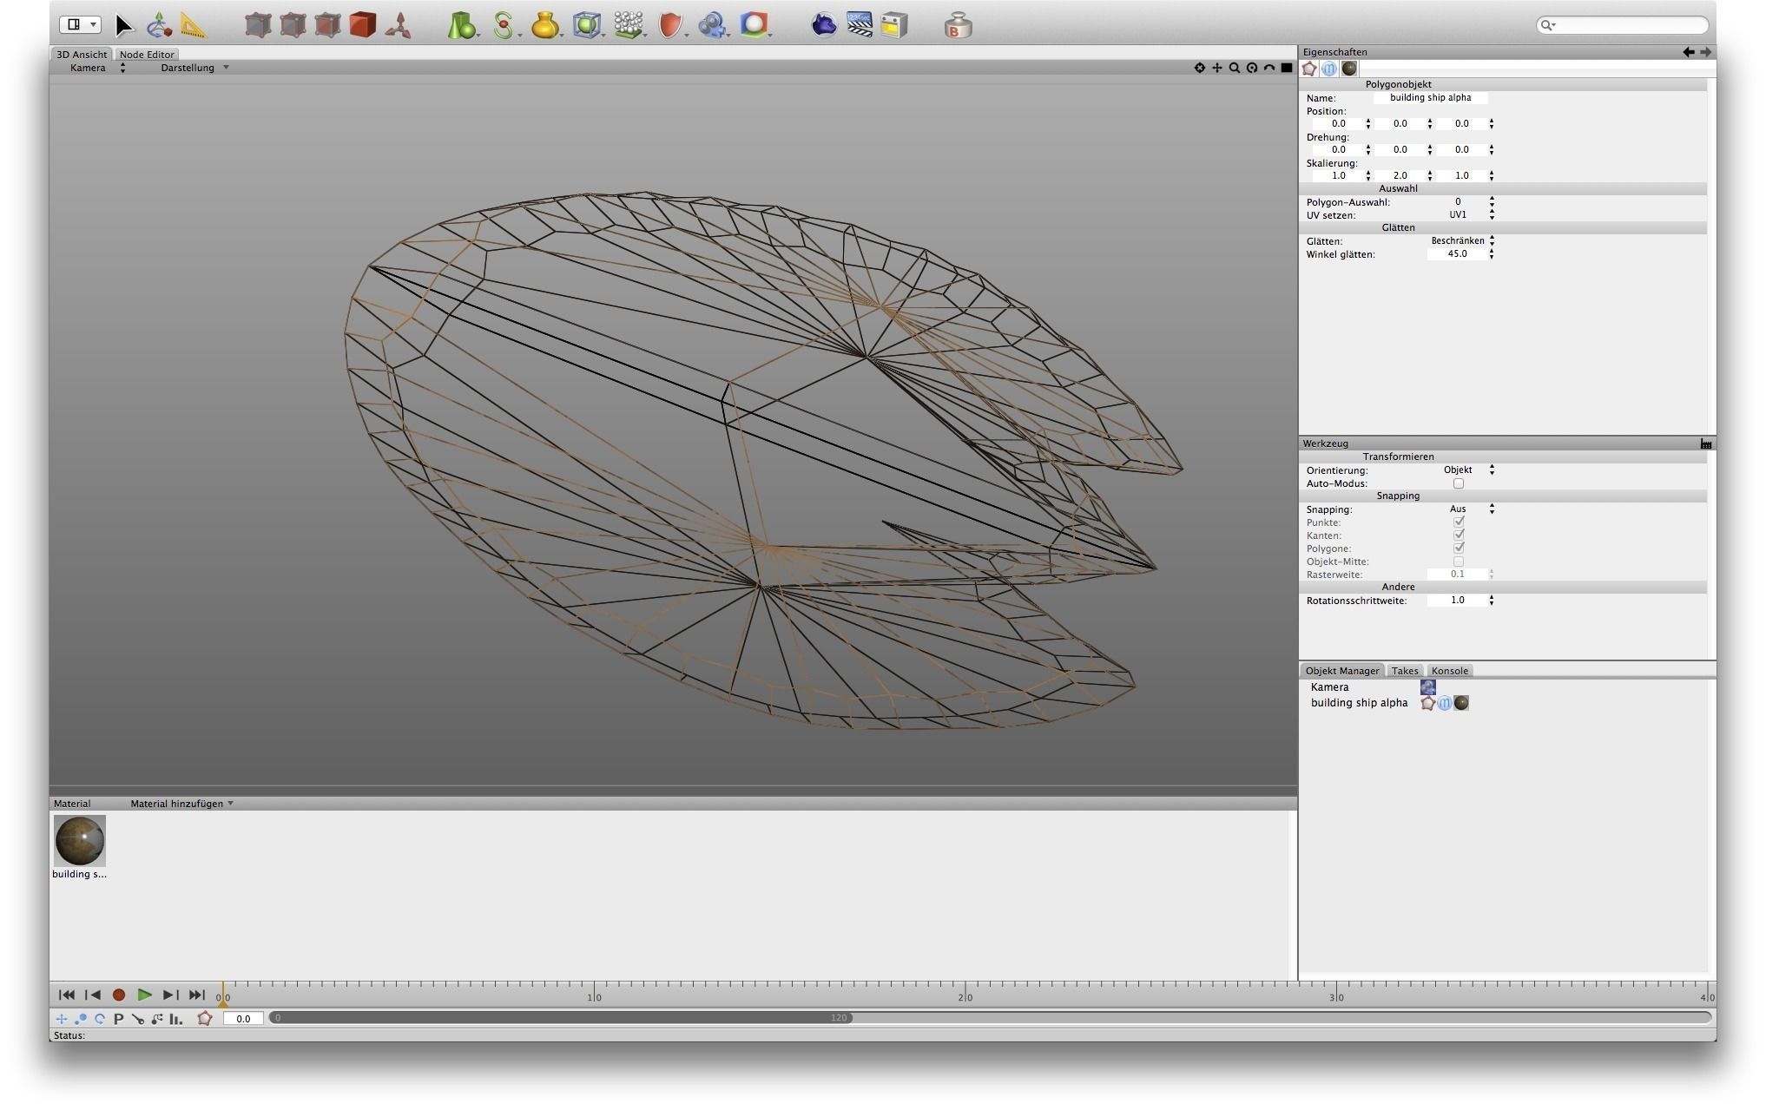Open the Material hinzufügen dropdown

(x=181, y=804)
